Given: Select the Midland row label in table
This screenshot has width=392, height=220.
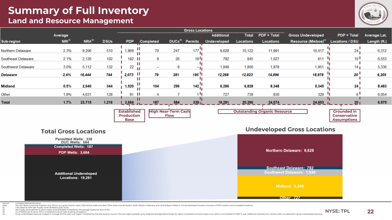Looking at the screenshot, I should click(x=8, y=86).
